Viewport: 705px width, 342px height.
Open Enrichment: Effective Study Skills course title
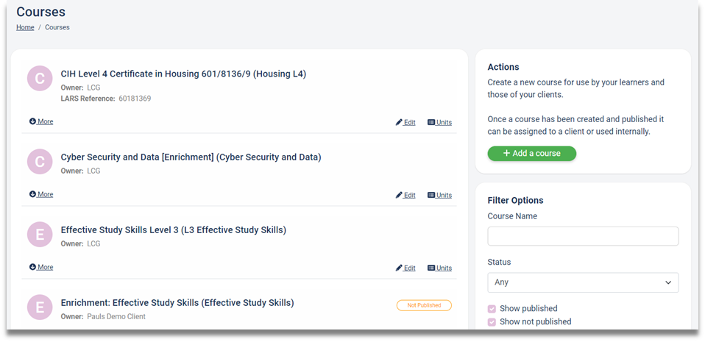point(177,303)
